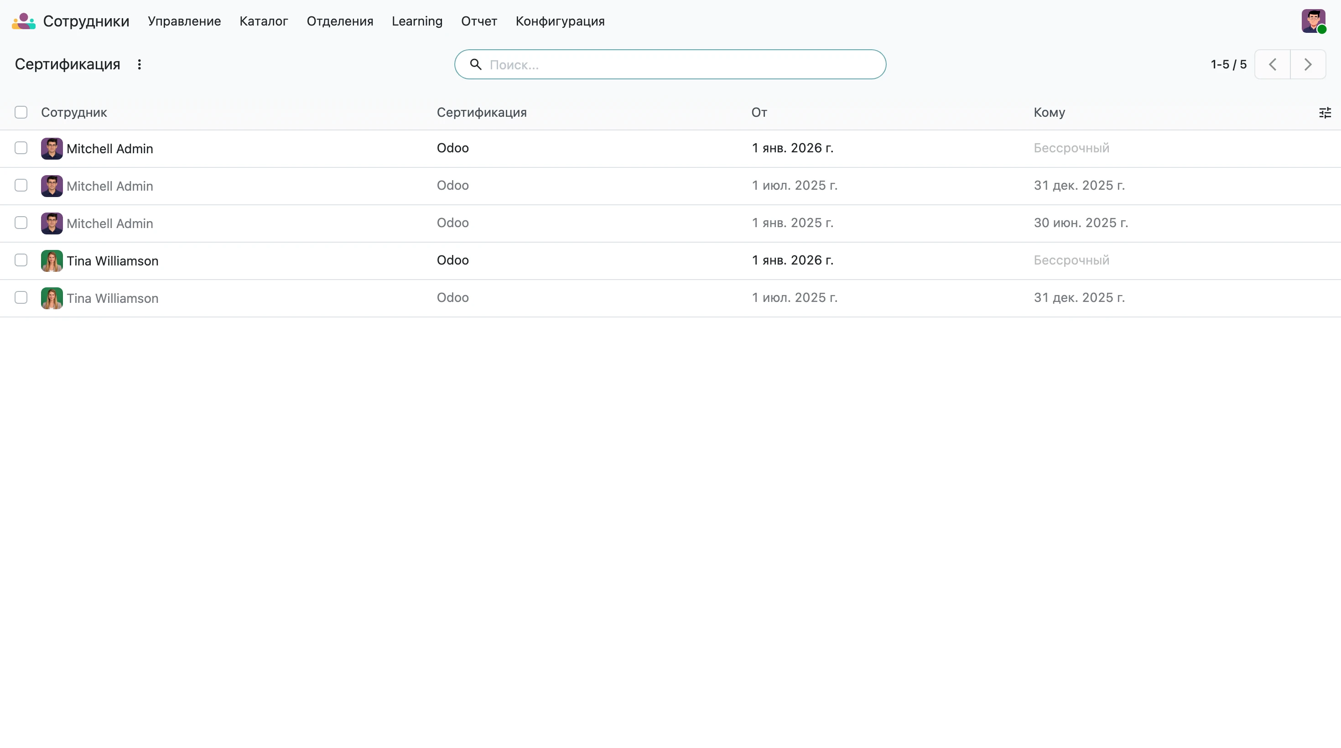Open the Отчет dropdown menu

479,21
